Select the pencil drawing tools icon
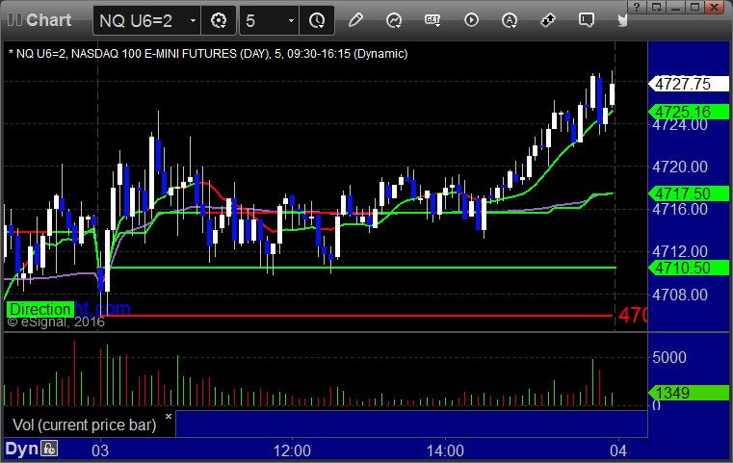This screenshot has height=463, width=733. click(x=355, y=20)
